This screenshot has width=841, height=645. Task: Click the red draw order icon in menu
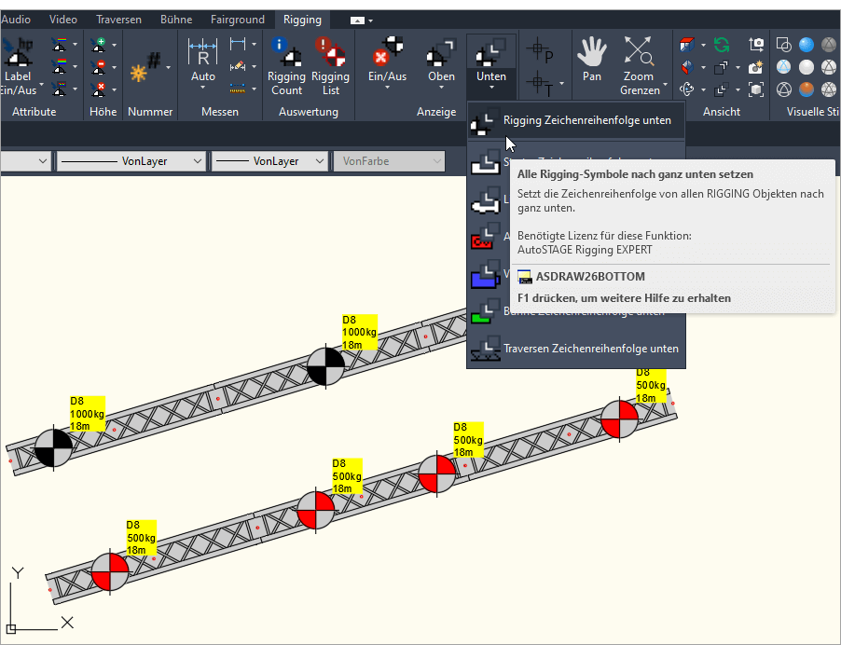[486, 237]
